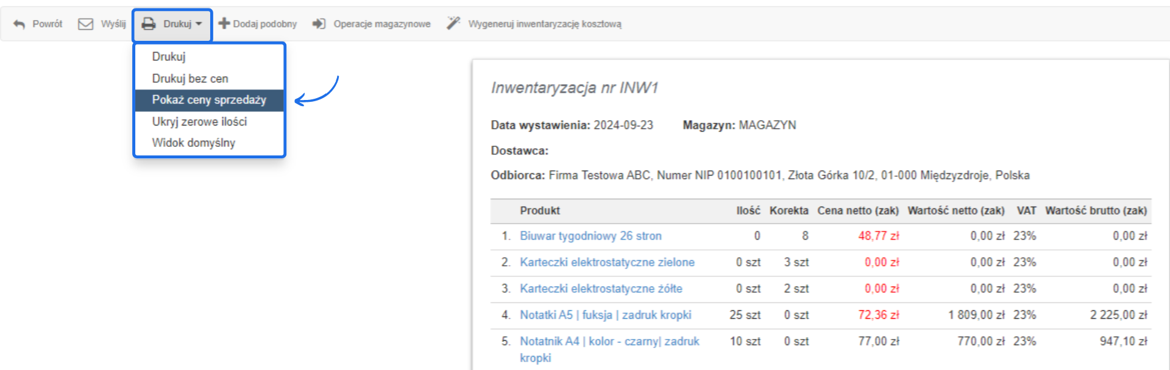Click Wygeneruj inwentaryzację kosztową
The height and width of the screenshot is (370, 1170).
click(545, 24)
